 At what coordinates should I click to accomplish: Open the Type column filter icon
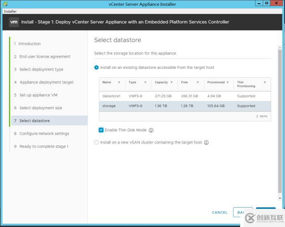(x=145, y=82)
